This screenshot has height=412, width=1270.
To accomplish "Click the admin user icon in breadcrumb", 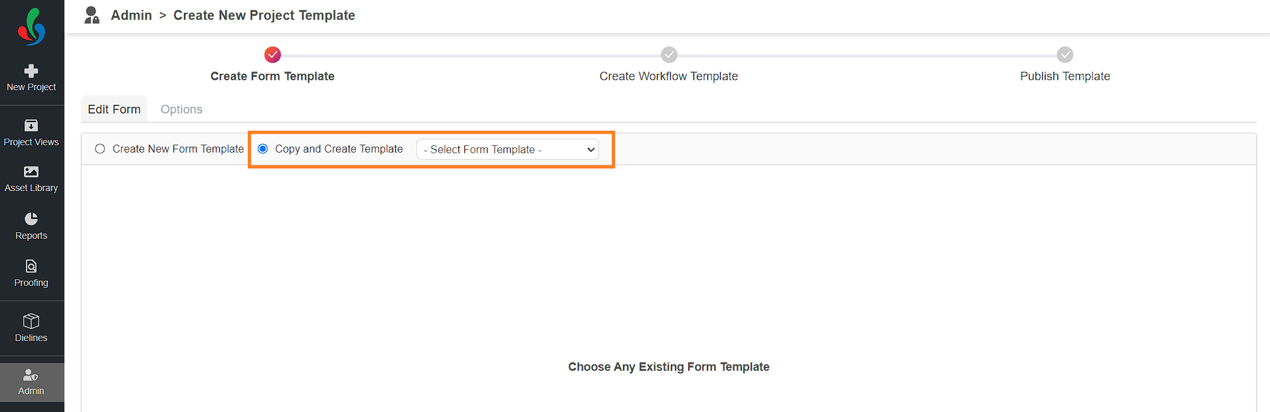I will pos(92,15).
